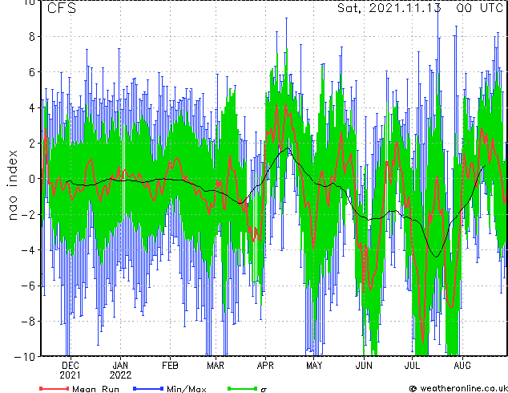Click the y-axis value 6

pyautogui.click(x=32, y=72)
